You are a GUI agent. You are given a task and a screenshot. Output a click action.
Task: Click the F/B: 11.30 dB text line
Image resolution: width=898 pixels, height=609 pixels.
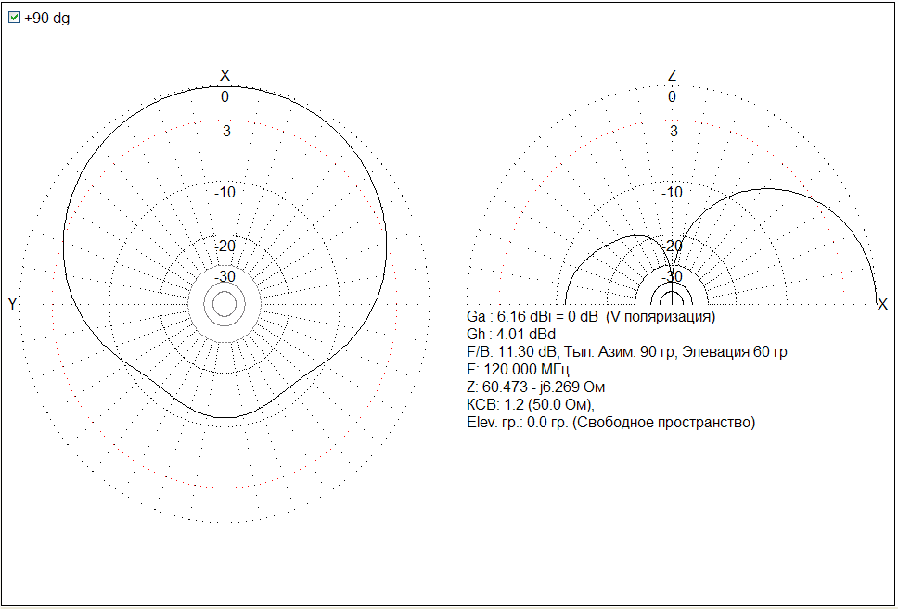pyautogui.click(x=627, y=352)
